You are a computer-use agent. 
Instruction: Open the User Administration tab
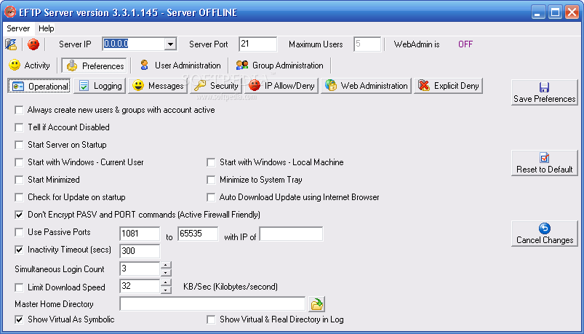(x=180, y=65)
